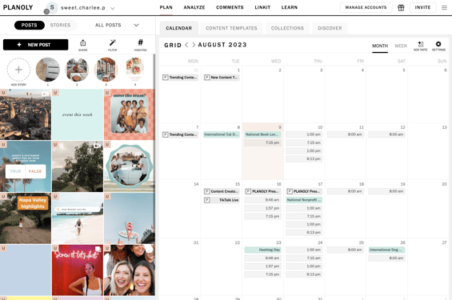Open the Analyze menu item
The image size is (452, 300).
click(x=194, y=7)
